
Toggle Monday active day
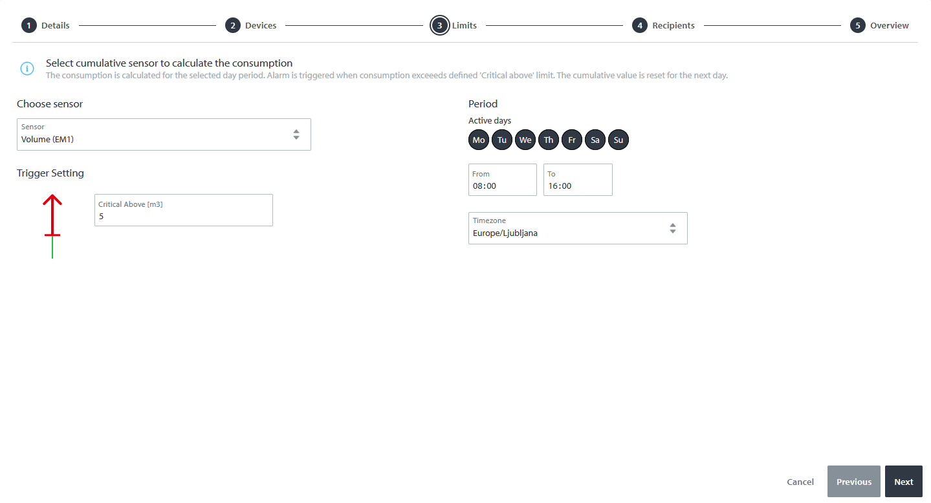coord(479,140)
